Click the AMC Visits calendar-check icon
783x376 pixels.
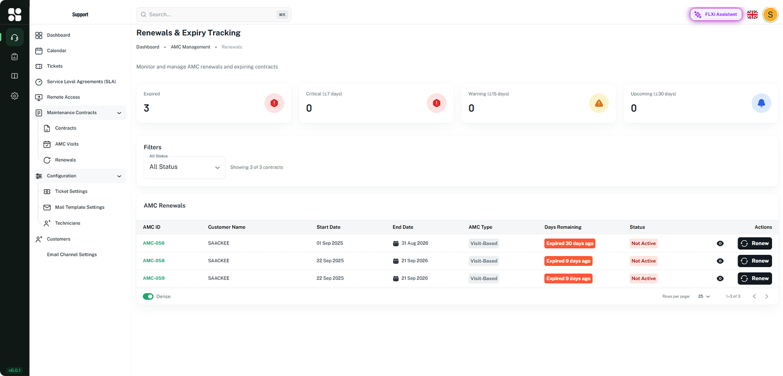(x=47, y=144)
